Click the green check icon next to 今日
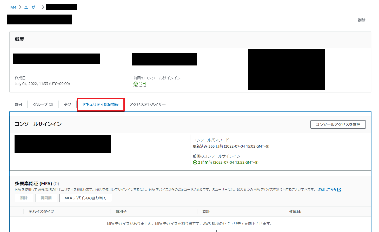 click(136, 83)
